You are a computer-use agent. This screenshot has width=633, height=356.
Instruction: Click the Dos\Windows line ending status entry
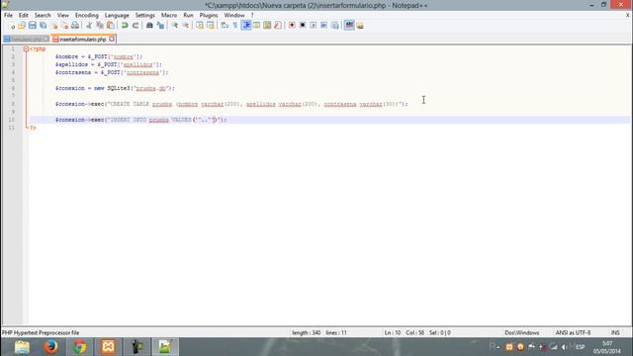point(521,333)
